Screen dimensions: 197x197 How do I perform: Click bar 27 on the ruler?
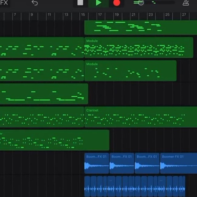[x=184, y=15]
